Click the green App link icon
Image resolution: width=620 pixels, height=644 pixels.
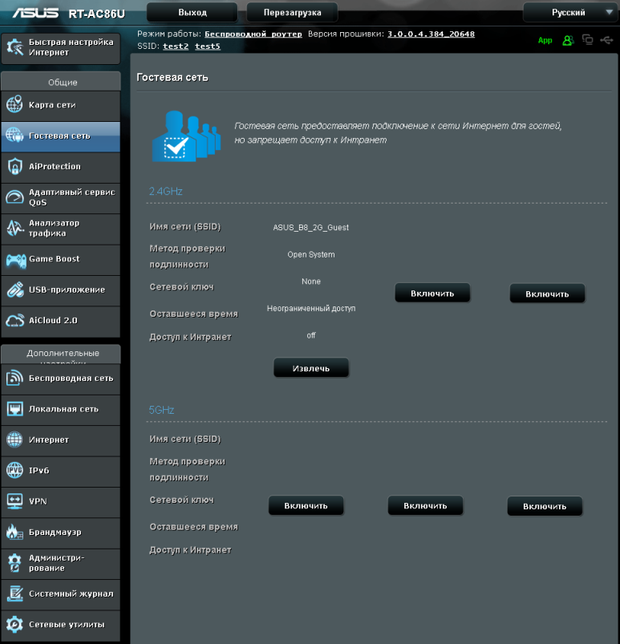coord(545,40)
